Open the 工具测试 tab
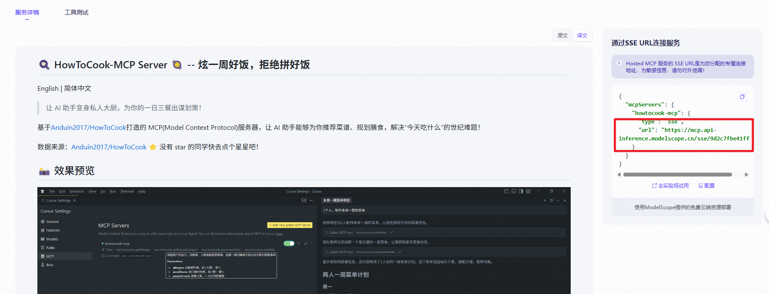 point(76,12)
